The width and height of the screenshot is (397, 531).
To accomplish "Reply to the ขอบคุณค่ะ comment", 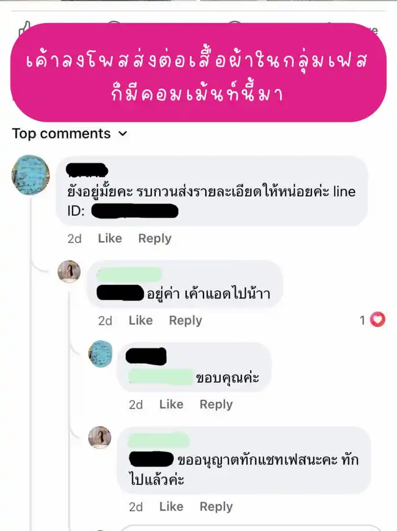I will pos(216,404).
